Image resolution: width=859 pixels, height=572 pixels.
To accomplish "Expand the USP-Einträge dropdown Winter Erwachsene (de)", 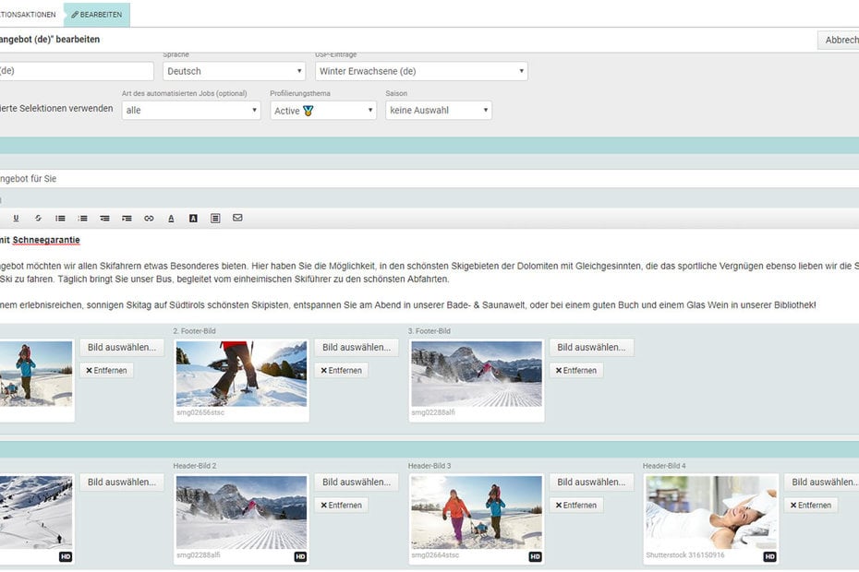I will click(421, 71).
